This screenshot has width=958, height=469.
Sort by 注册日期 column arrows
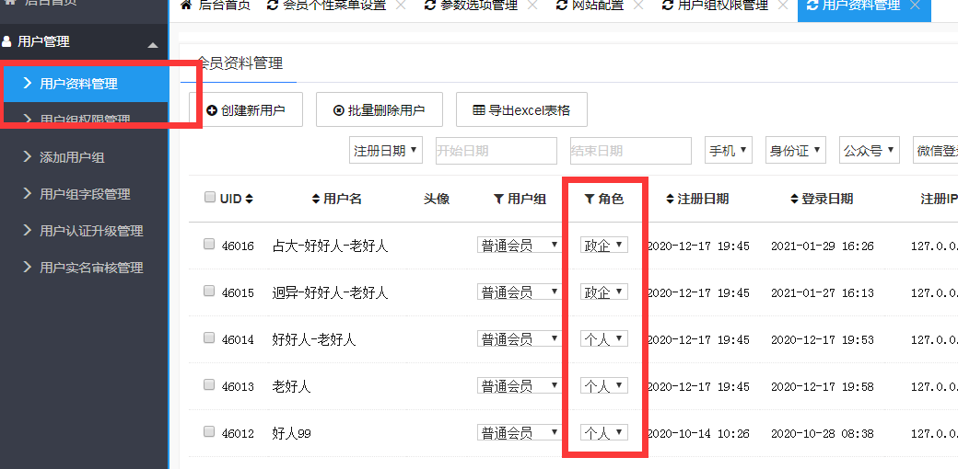(x=670, y=199)
